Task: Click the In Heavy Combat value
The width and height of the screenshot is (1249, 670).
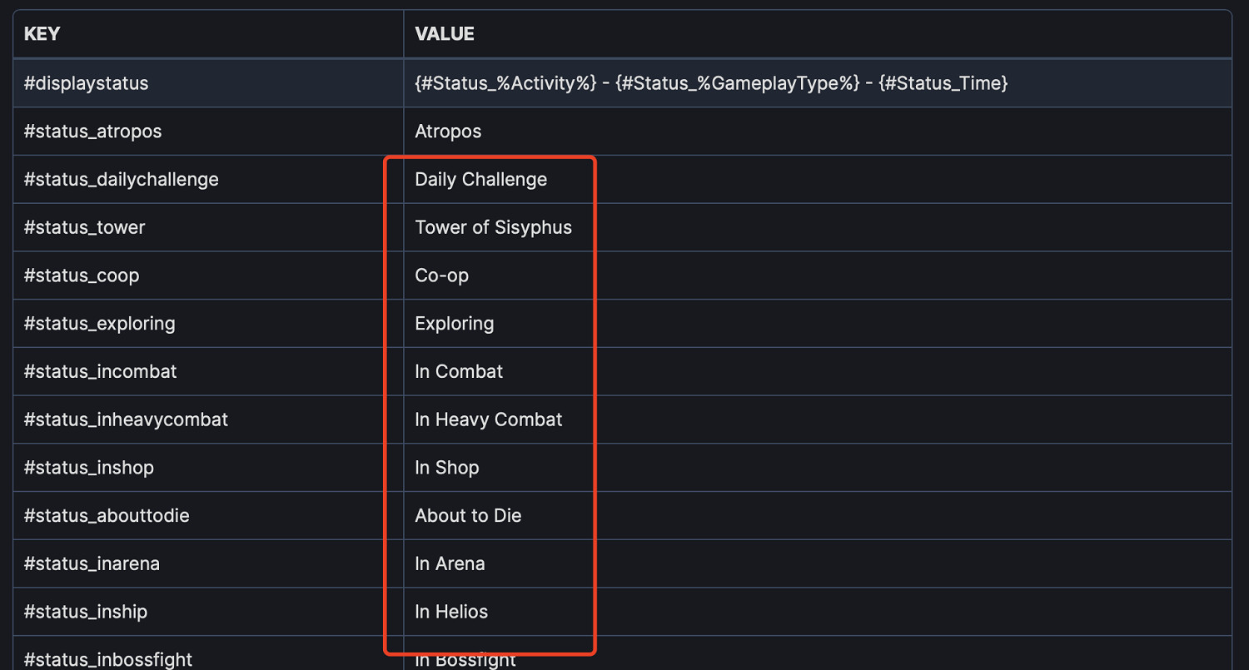Action: tap(489, 419)
